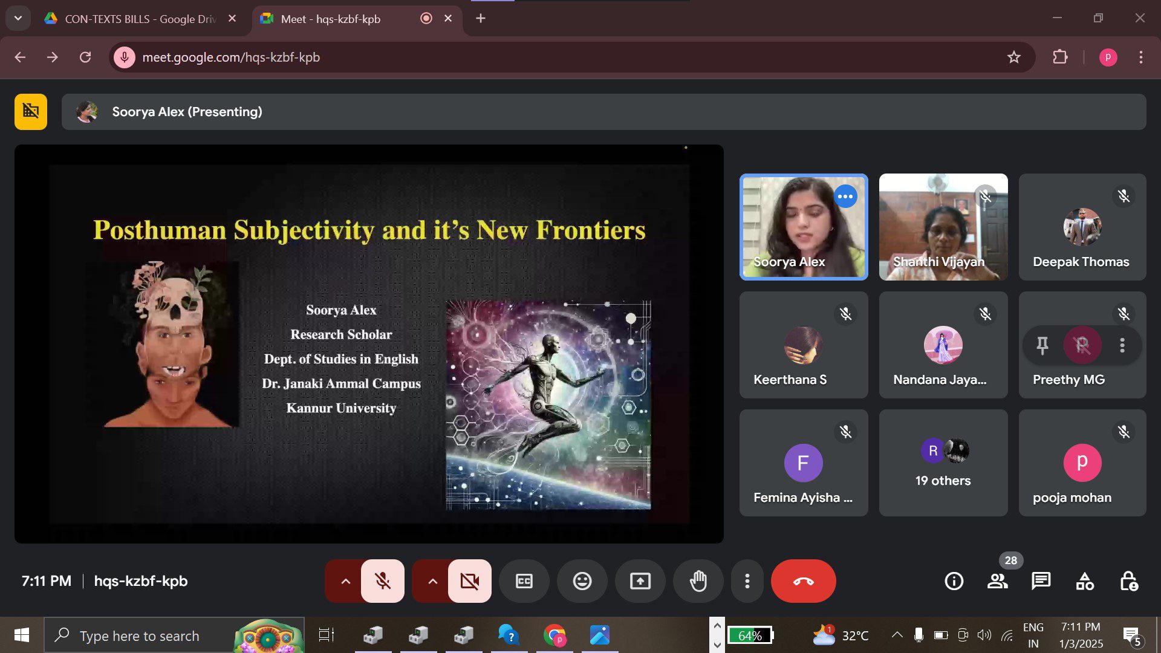Viewport: 1161px width, 653px height.
Task: Turn on closed captions
Action: point(524,581)
